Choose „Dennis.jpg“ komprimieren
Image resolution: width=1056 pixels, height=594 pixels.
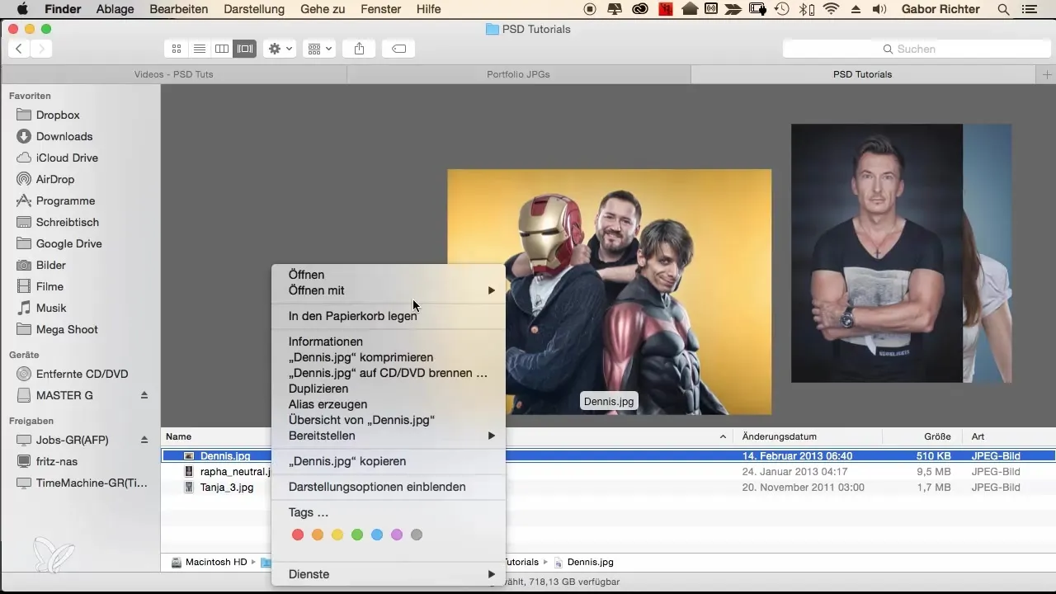click(x=388, y=357)
